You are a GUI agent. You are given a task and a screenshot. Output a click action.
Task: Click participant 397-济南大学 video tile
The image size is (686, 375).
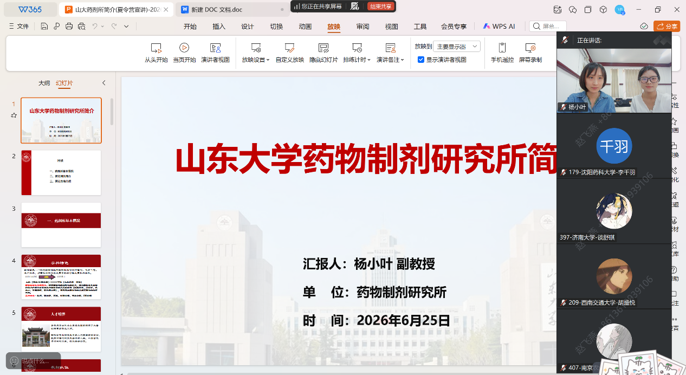pos(614,210)
